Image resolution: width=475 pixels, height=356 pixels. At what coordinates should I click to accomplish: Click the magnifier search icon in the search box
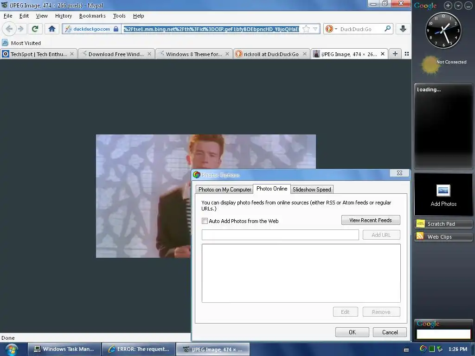pyautogui.click(x=387, y=29)
